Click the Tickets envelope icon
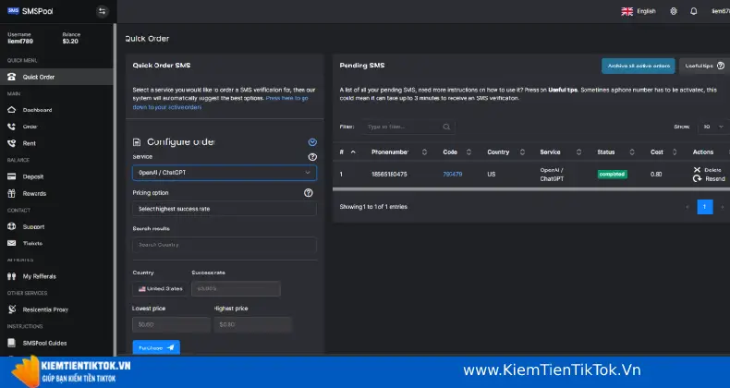The width and height of the screenshot is (730, 388). [x=12, y=243]
